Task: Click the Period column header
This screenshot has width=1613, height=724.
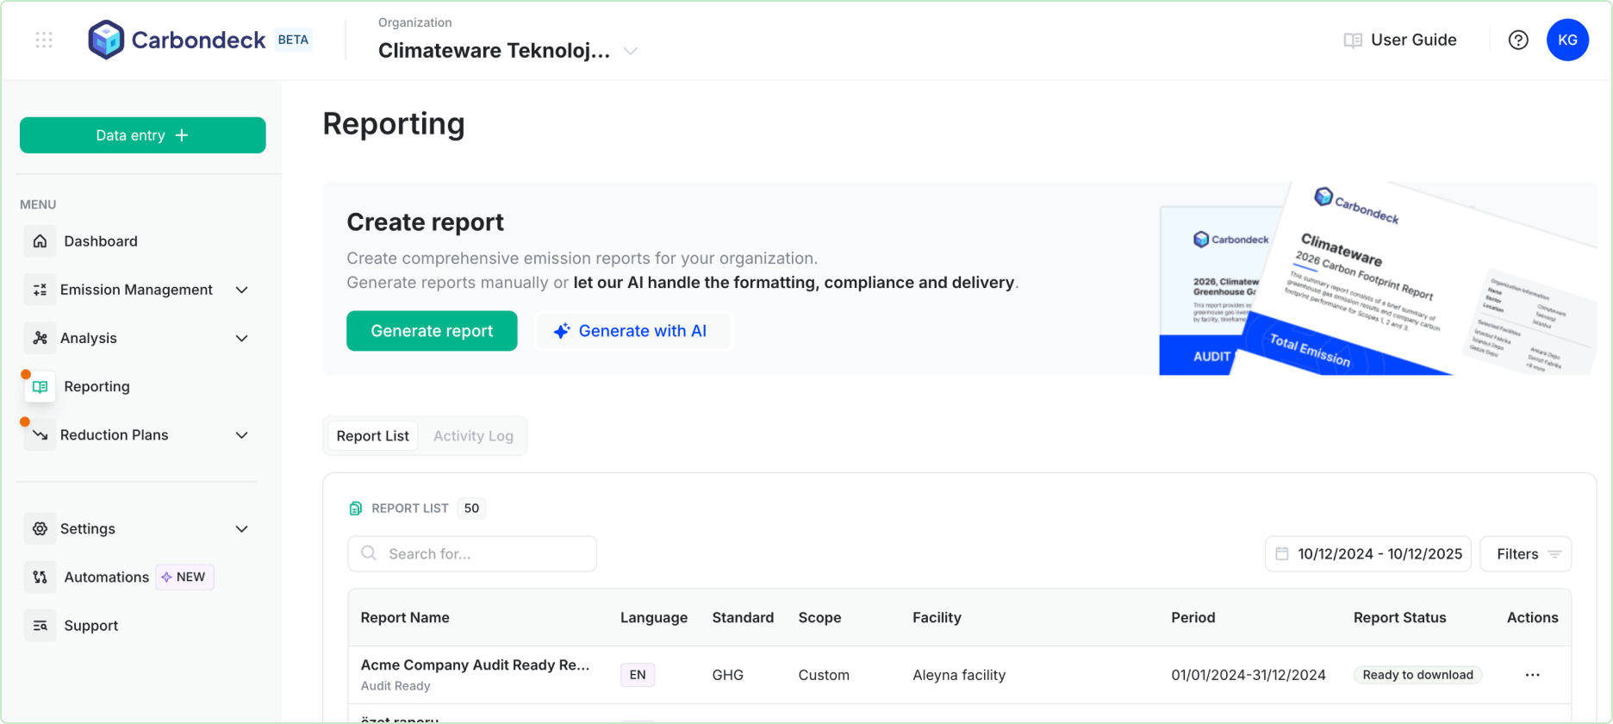Action: pyautogui.click(x=1193, y=618)
